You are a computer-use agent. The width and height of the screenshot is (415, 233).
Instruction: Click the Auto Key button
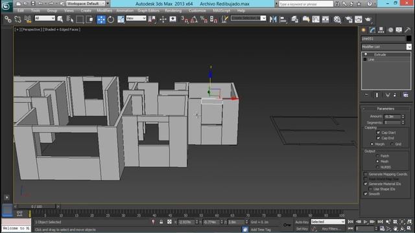[302, 222]
